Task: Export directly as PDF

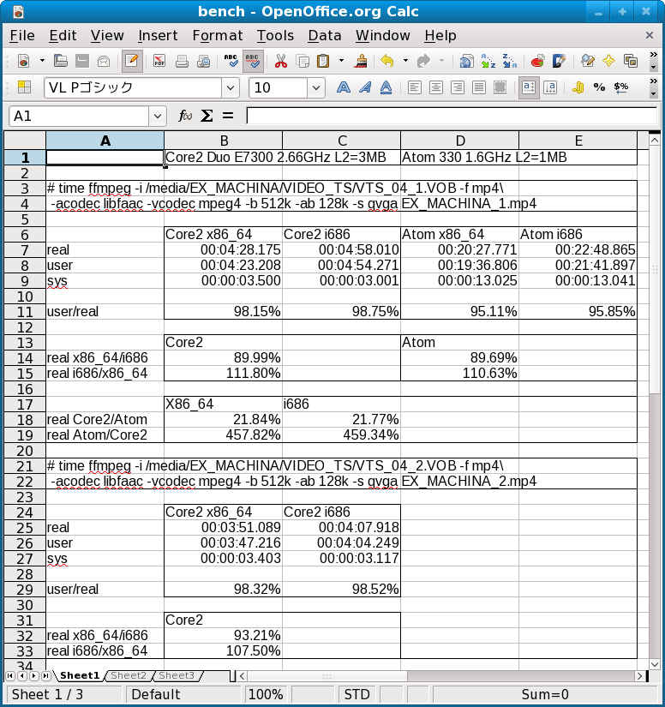Action: pyautogui.click(x=159, y=61)
